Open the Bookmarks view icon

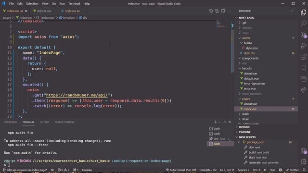[304, 68]
